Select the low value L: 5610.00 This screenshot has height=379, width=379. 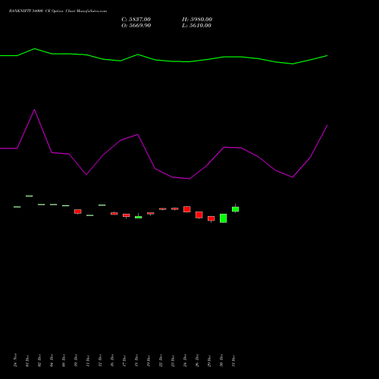pos(196,26)
